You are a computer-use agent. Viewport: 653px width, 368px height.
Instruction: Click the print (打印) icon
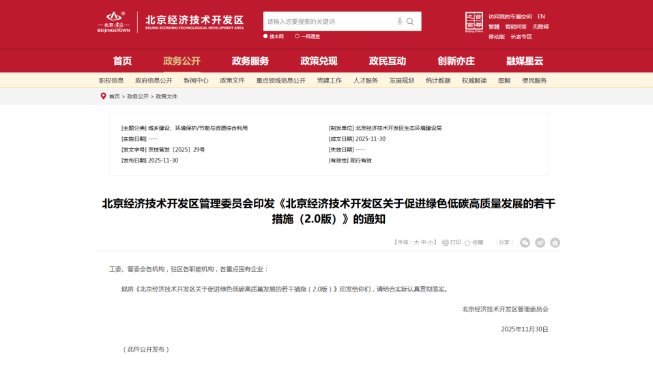pos(445,242)
